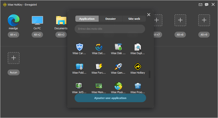Screen dimensions: 218x118
Task: Add a shortcut in the Aucun slot
Action: [x=13, y=58]
